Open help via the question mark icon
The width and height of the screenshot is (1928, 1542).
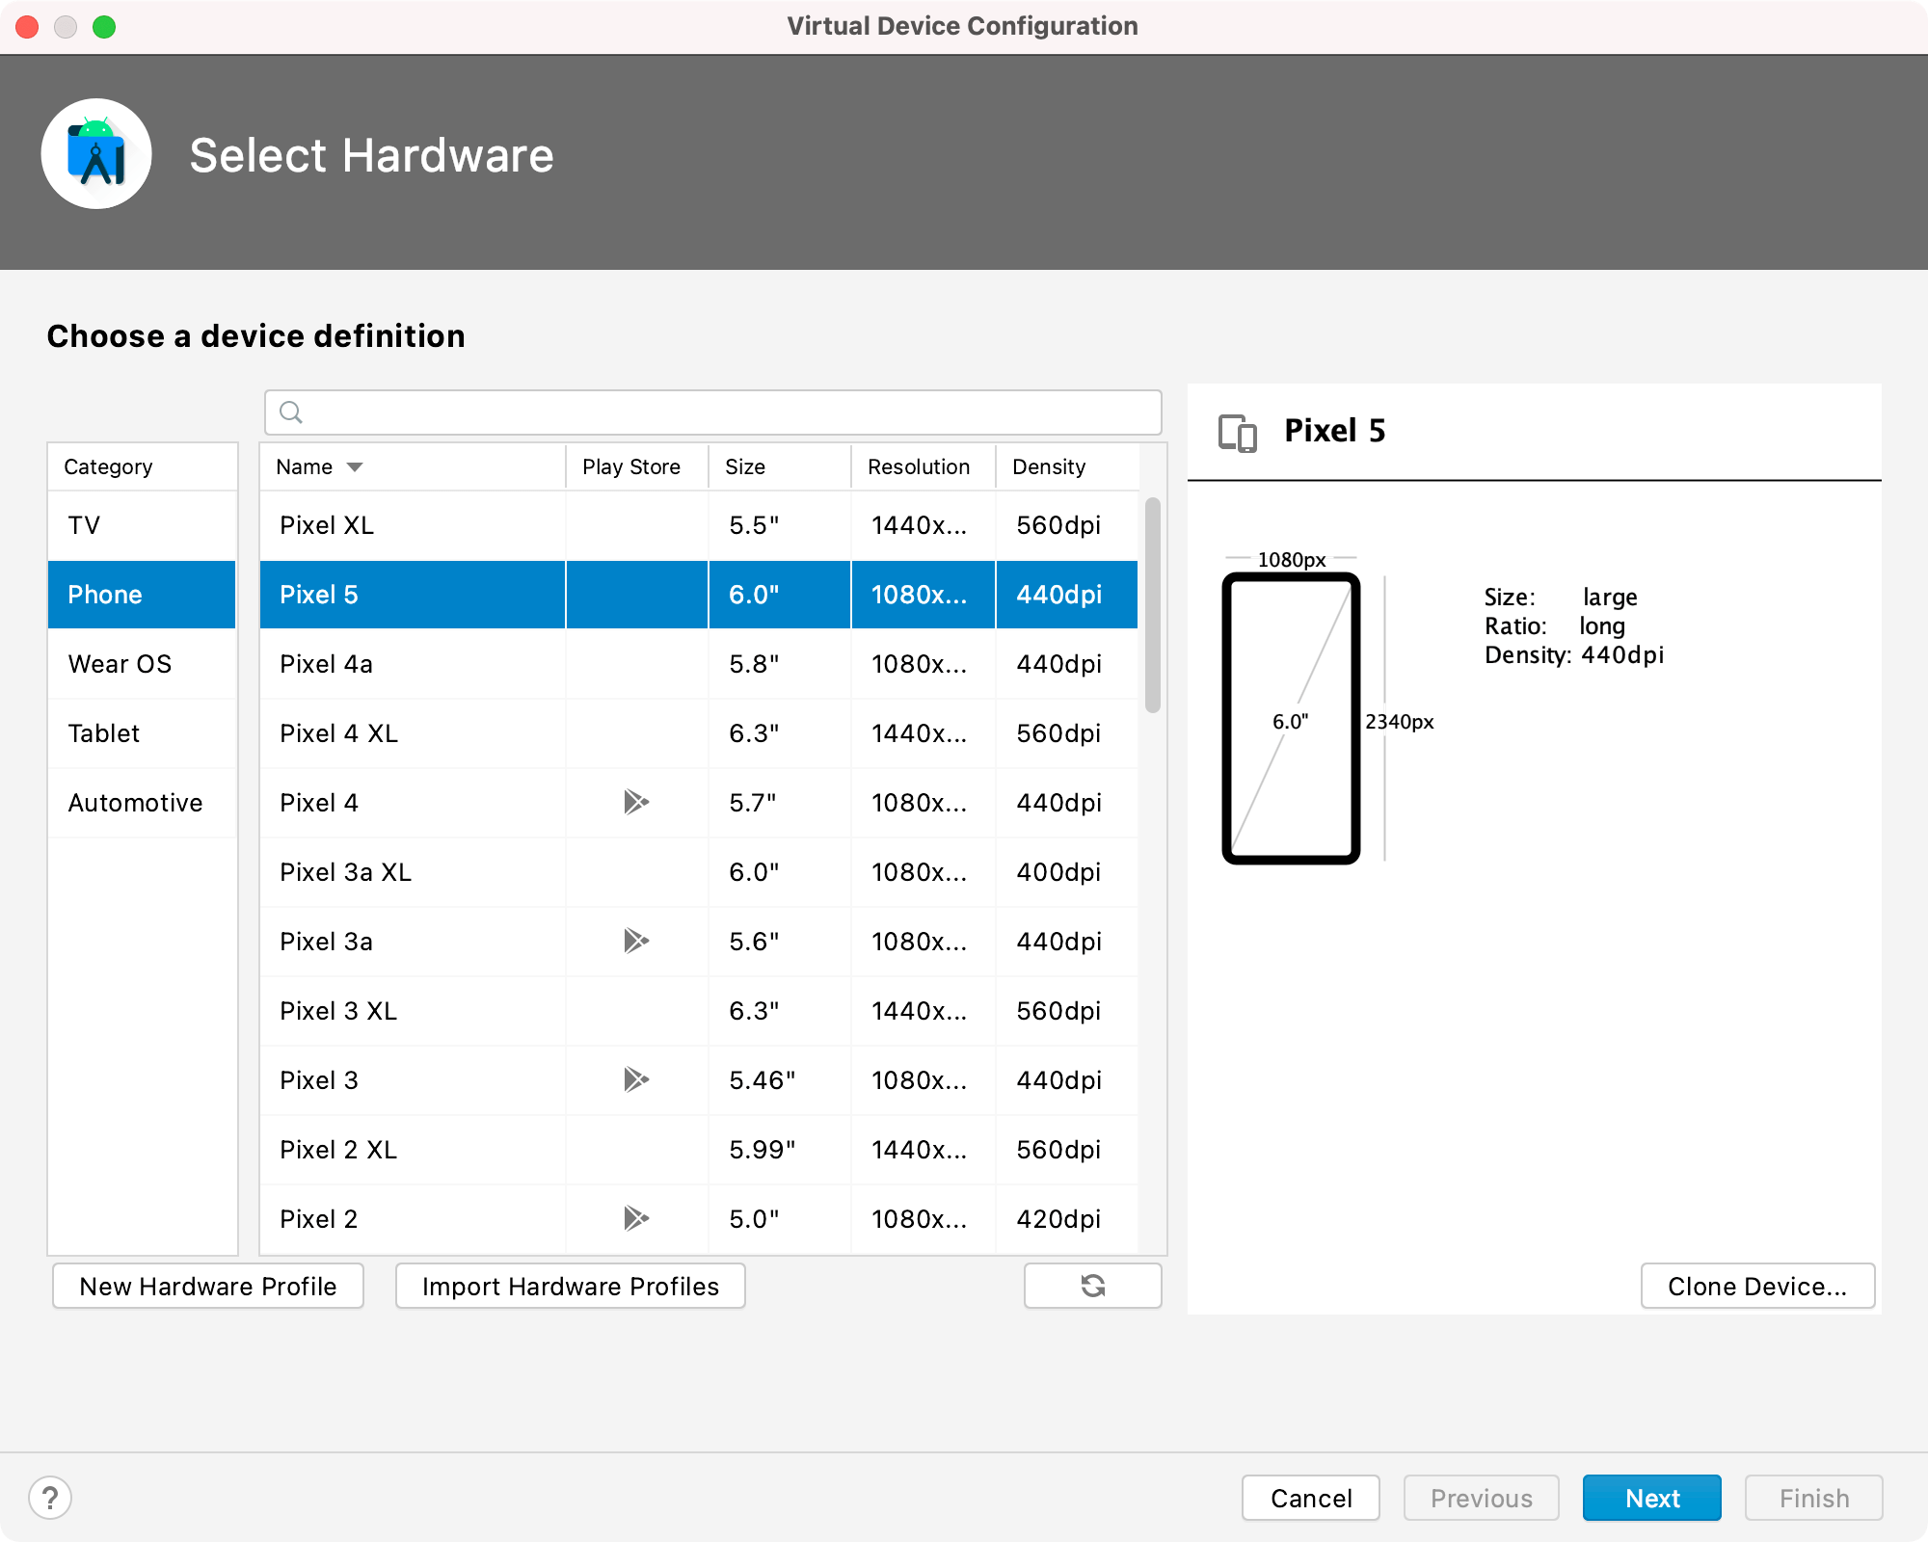51,1498
